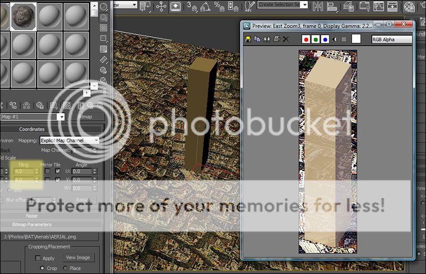The image size is (426, 274).
Task: Click the Print Image icon in Preview
Action: point(276,39)
